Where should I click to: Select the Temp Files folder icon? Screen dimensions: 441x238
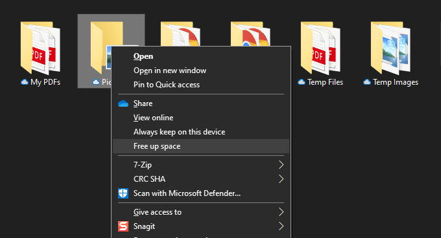tap(320, 48)
